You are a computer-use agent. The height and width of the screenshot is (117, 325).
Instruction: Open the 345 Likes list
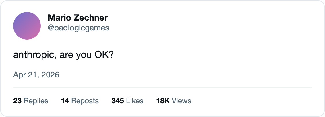click(x=127, y=101)
